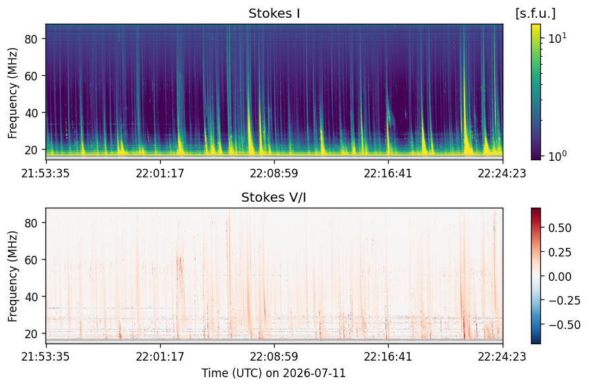
Task: Click the 0.00 tick on the V/I colorbar
Action: tap(560, 276)
